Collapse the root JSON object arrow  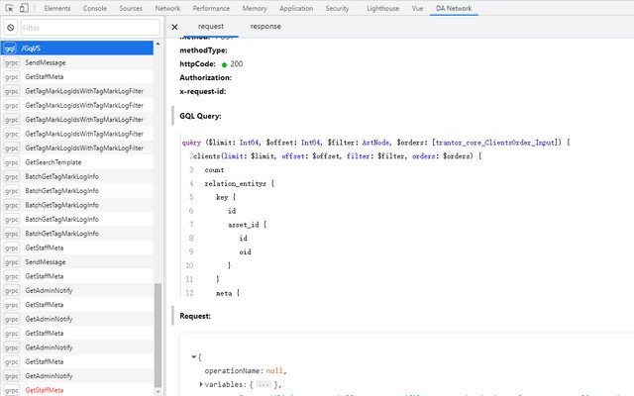[x=194, y=356]
